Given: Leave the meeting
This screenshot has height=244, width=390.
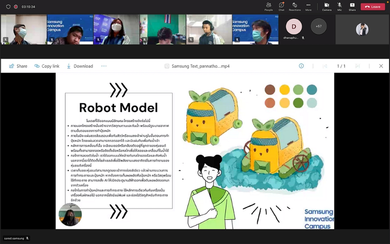Looking at the screenshot, I should [x=372, y=6].
